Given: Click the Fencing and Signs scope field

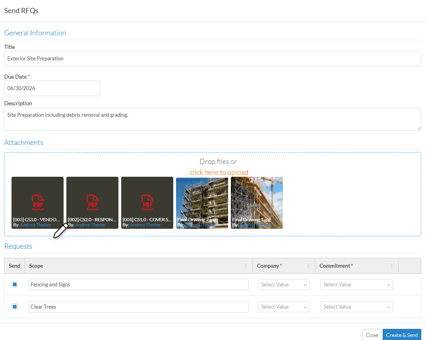Looking at the screenshot, I should point(139,285).
